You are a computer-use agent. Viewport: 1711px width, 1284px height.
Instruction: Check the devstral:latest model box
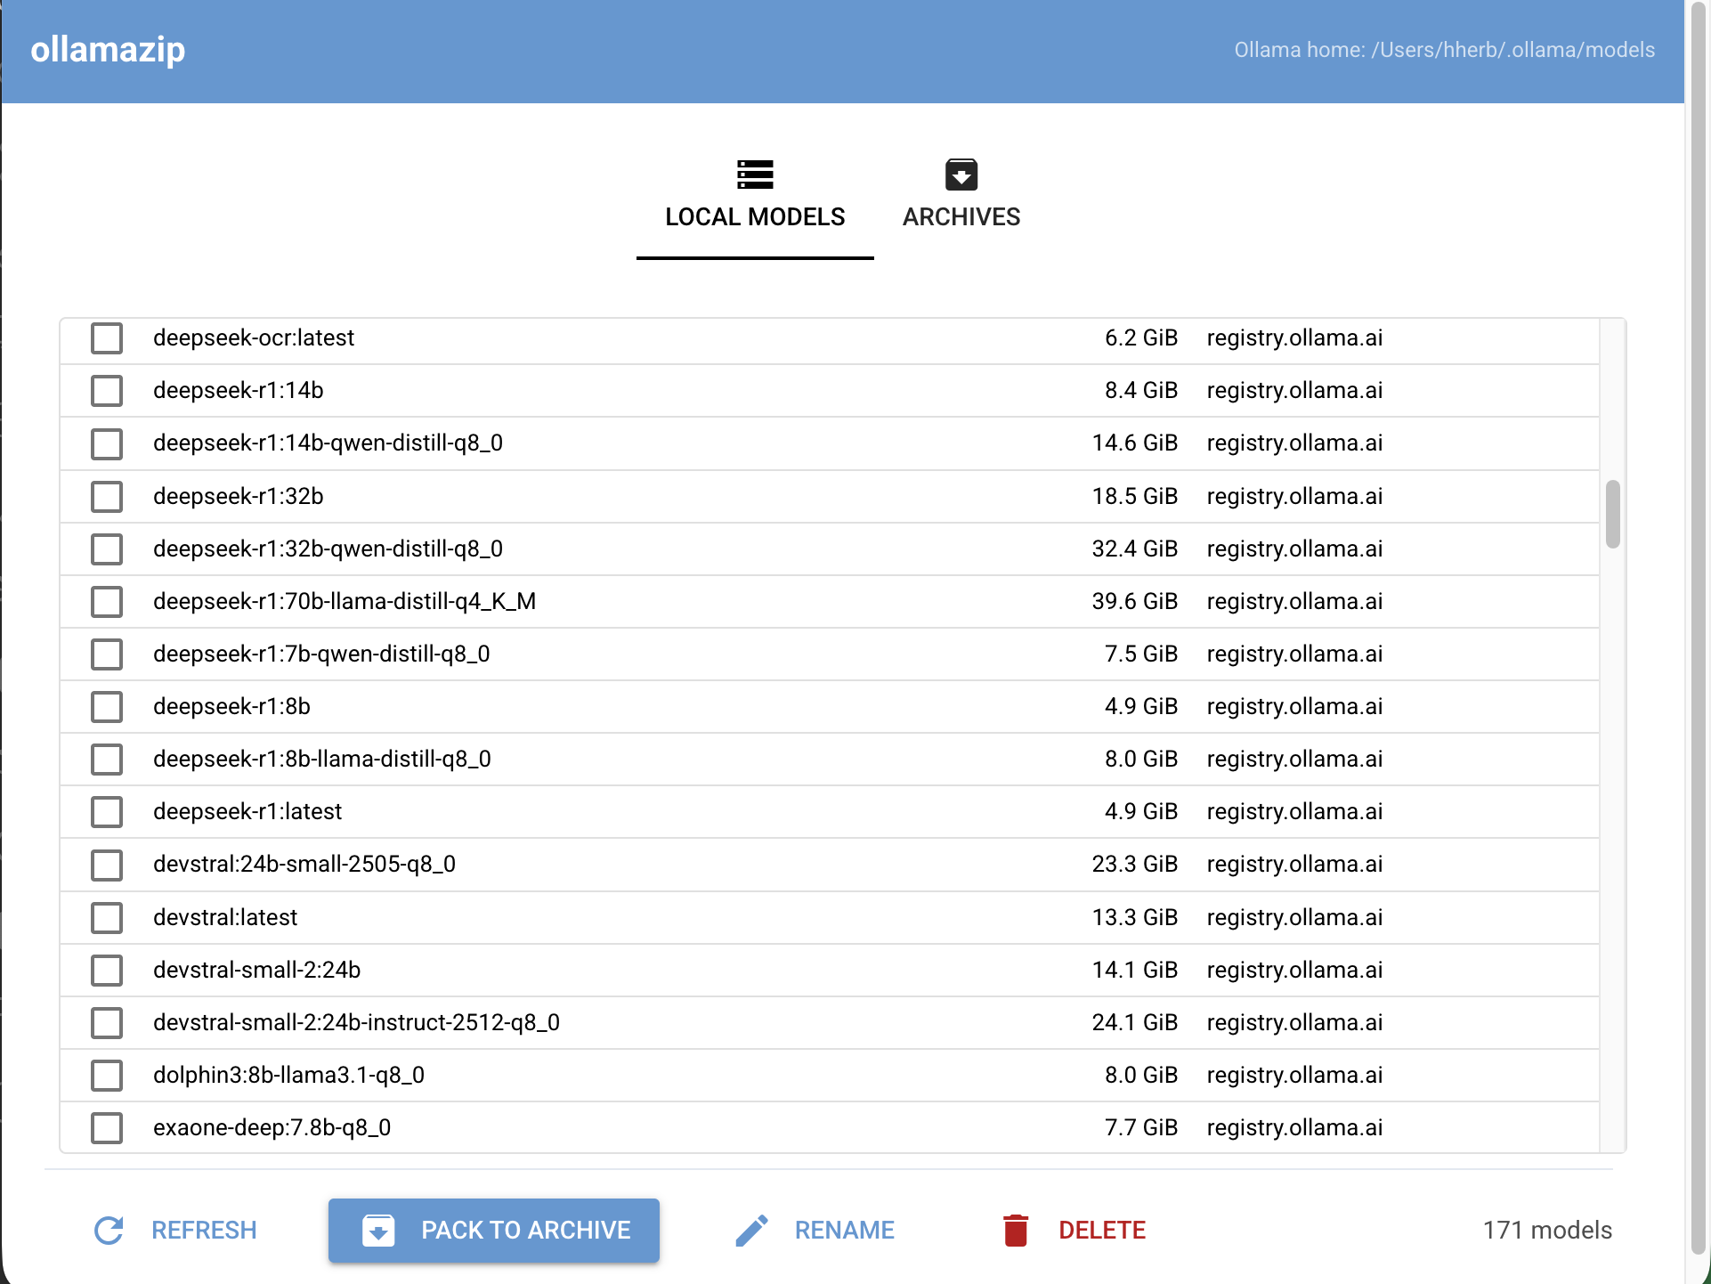point(107,917)
